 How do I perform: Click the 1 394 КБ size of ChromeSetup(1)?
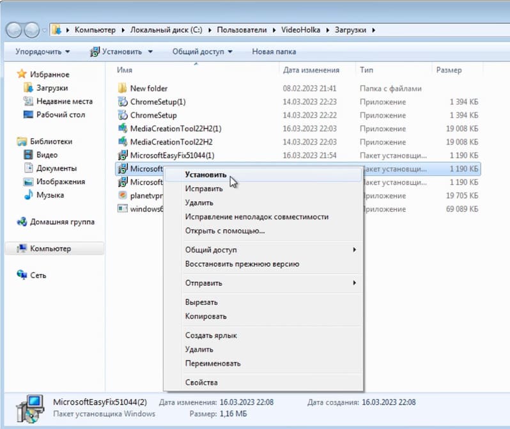pos(464,102)
